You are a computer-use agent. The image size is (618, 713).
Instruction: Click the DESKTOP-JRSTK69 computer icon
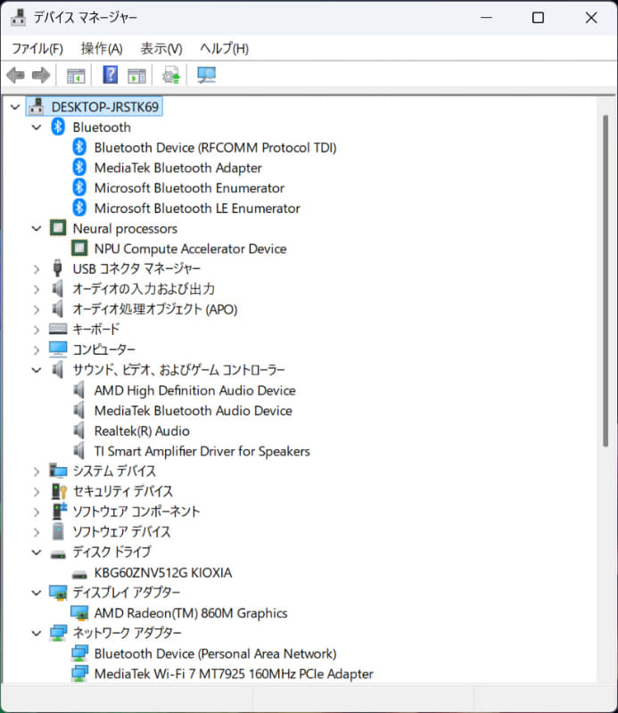point(37,107)
